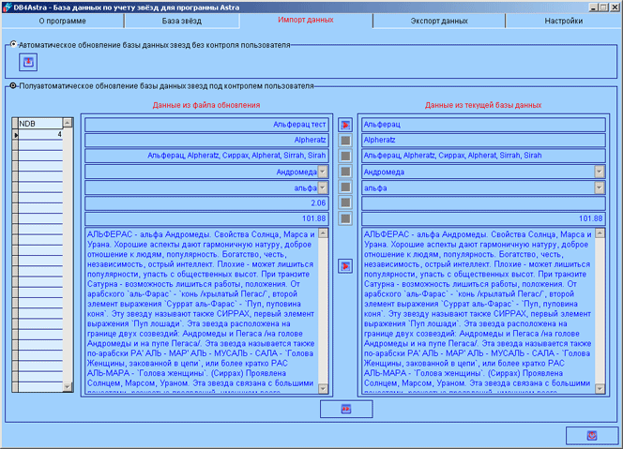Screen dimensions: 623x449
Task: Go to the Настройки tab
Action: tap(564, 20)
